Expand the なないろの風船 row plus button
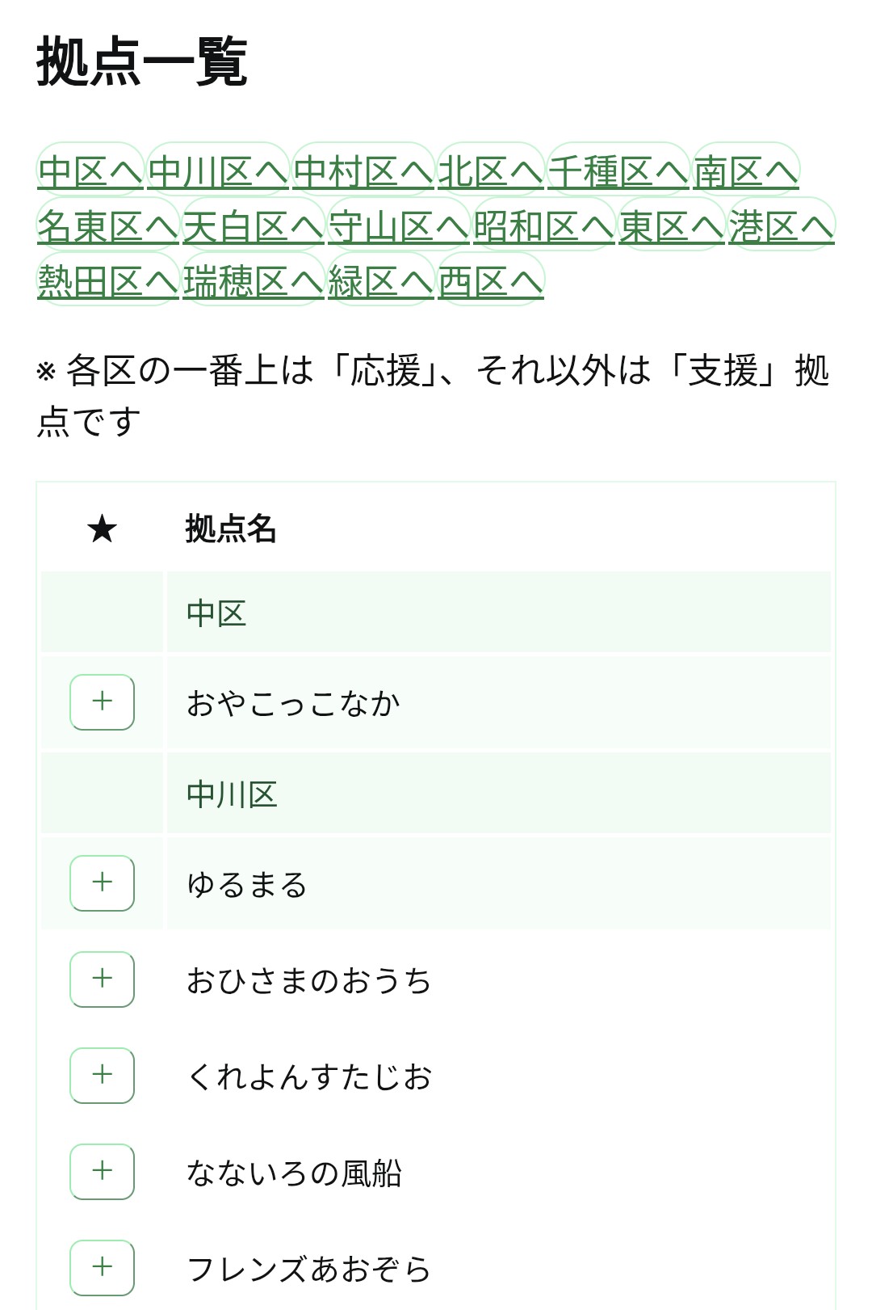This screenshot has height=1310, width=872. pyautogui.click(x=102, y=1171)
